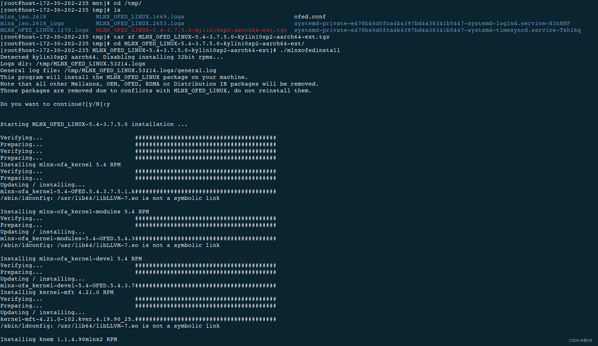Click MLNX_OFED_LINUX.2653.logs entry
The width and height of the screenshot is (598, 346).
(x=140, y=23)
